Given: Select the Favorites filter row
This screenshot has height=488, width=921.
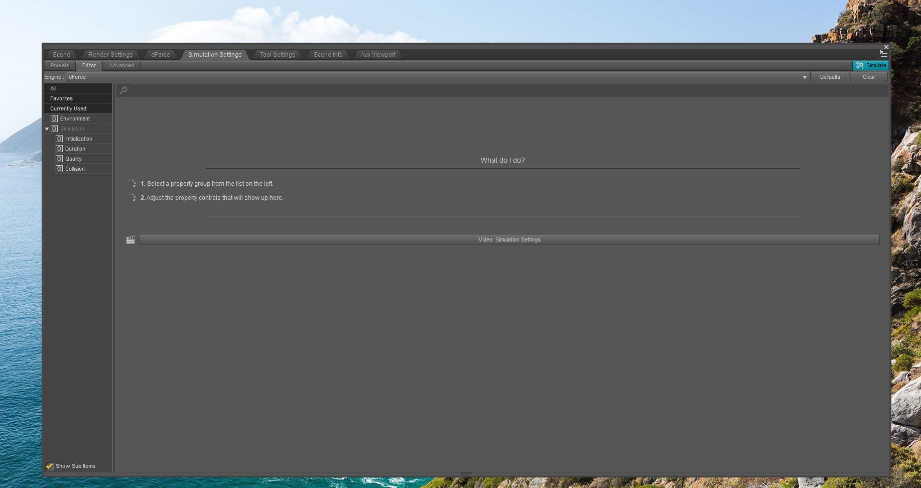Looking at the screenshot, I should point(78,98).
